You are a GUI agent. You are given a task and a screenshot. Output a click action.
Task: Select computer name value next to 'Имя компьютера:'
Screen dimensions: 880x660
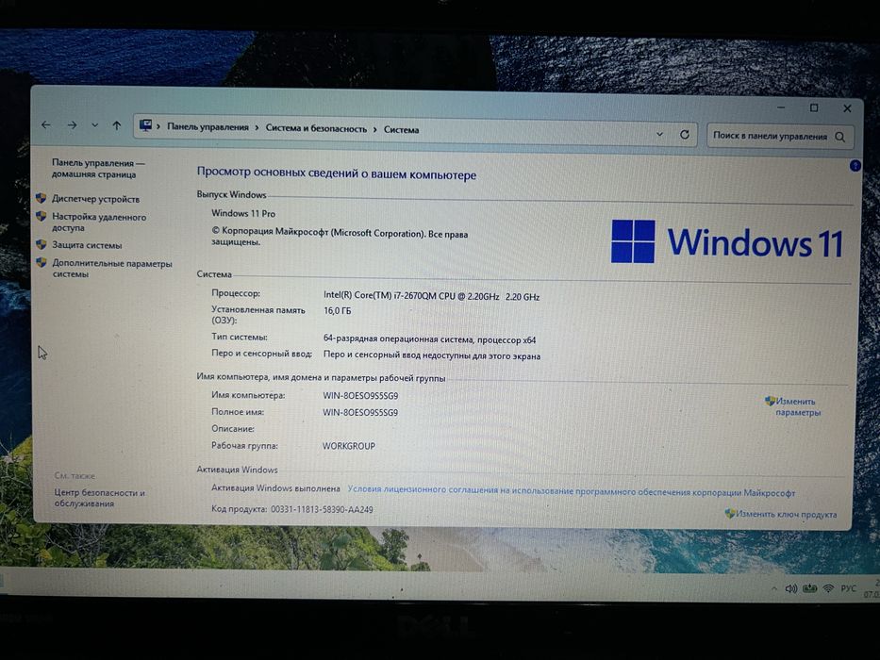(360, 396)
